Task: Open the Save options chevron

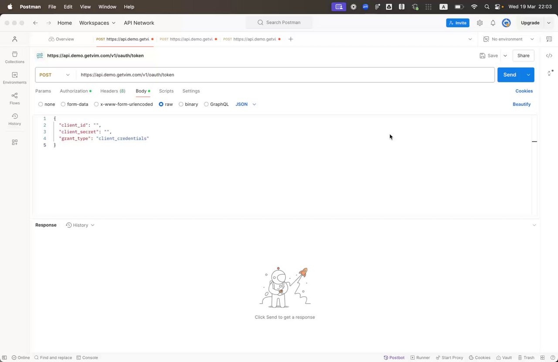Action: pos(505,56)
